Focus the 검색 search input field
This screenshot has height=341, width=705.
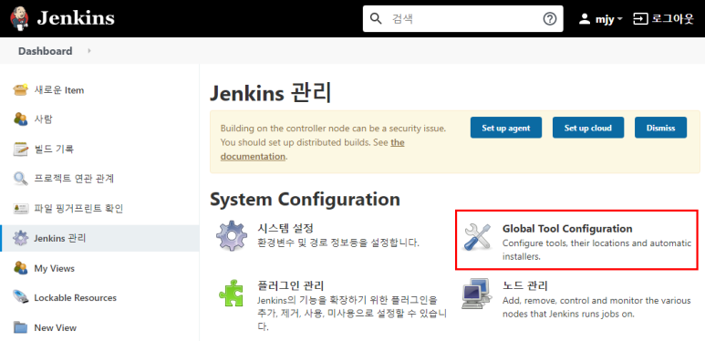(x=462, y=18)
